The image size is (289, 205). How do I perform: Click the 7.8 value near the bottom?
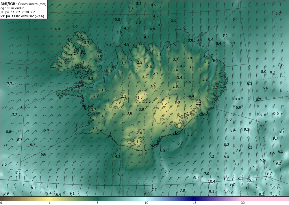click(182, 190)
